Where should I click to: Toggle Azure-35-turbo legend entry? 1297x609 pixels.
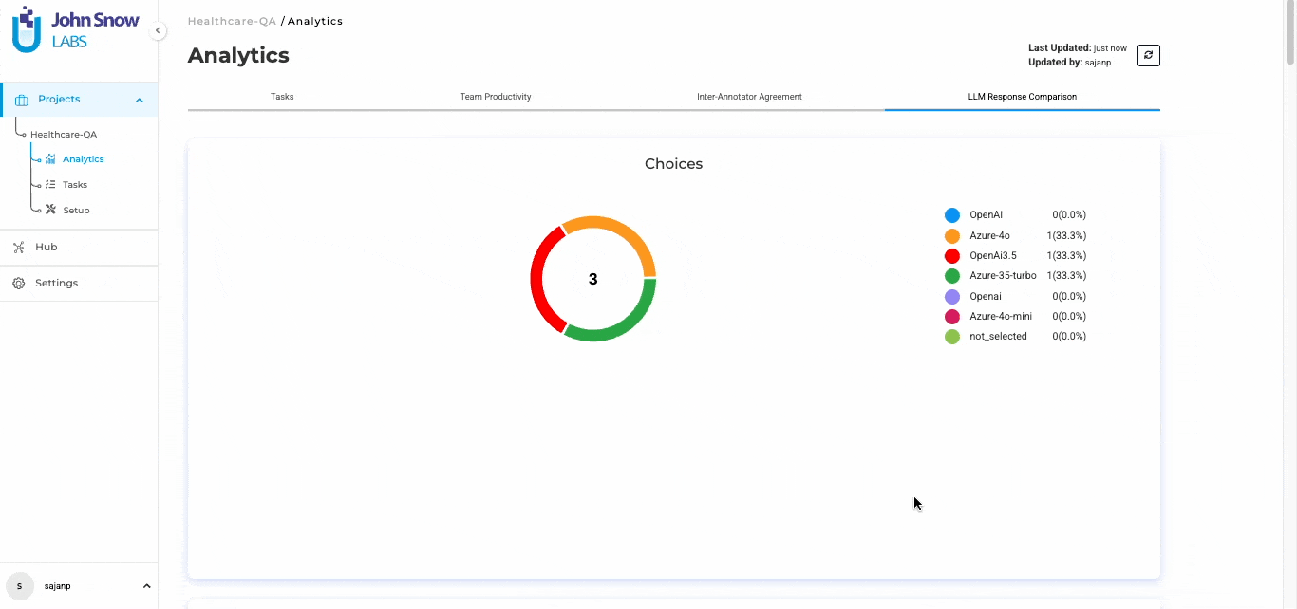[1002, 276]
